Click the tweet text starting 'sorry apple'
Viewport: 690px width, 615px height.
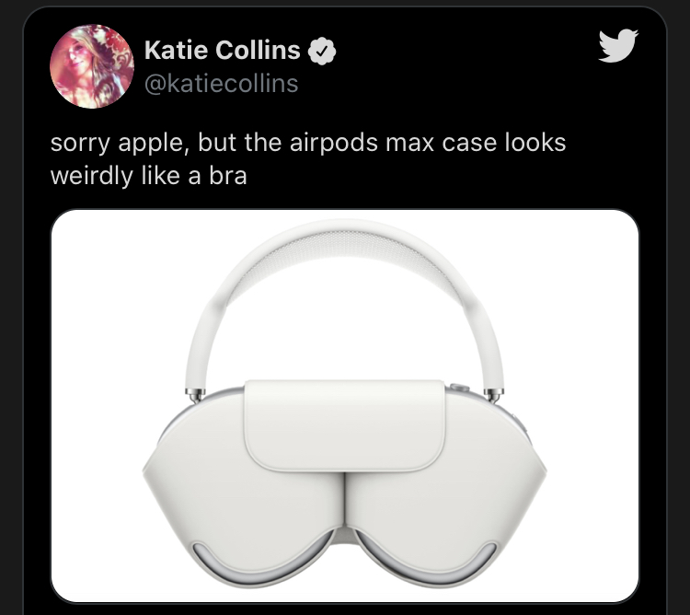coord(308,159)
